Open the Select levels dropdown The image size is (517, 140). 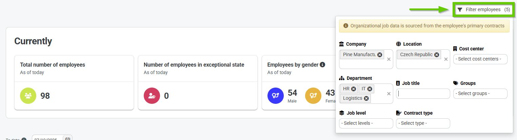[366, 123]
